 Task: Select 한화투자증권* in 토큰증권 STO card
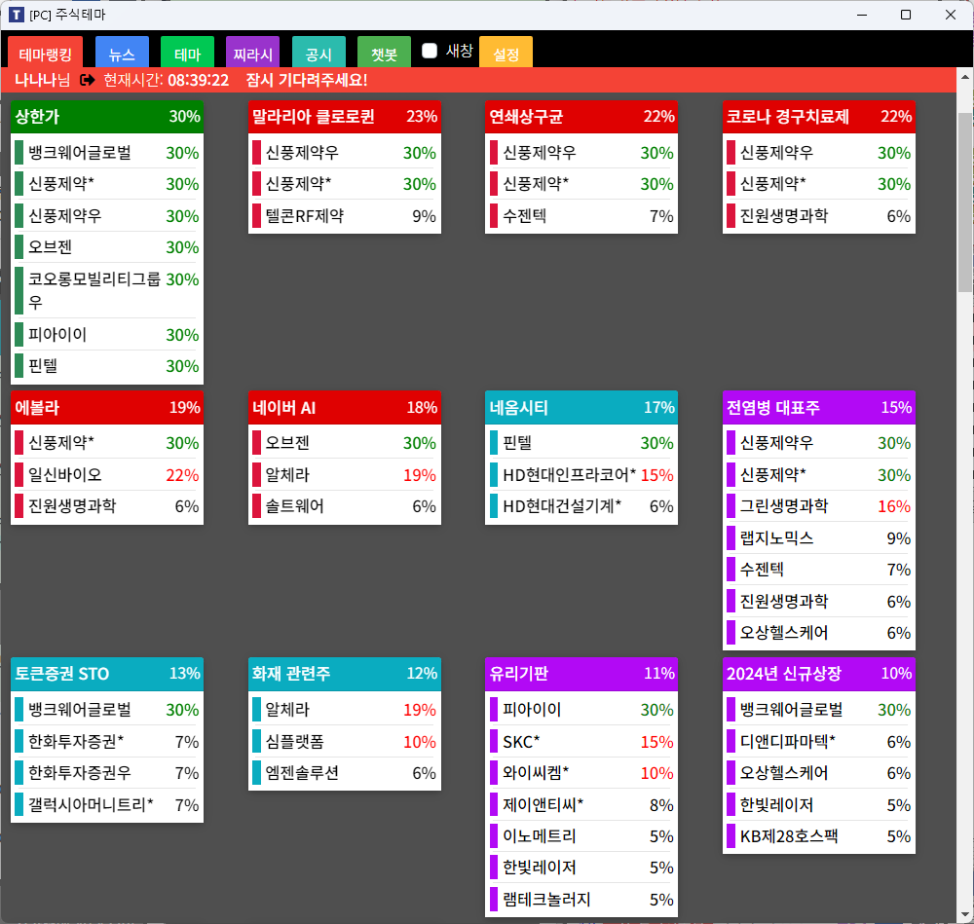coord(107,741)
